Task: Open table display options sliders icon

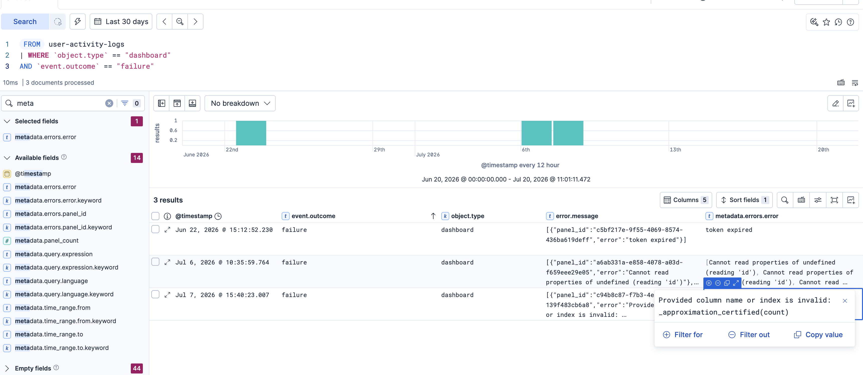Action: 818,200
